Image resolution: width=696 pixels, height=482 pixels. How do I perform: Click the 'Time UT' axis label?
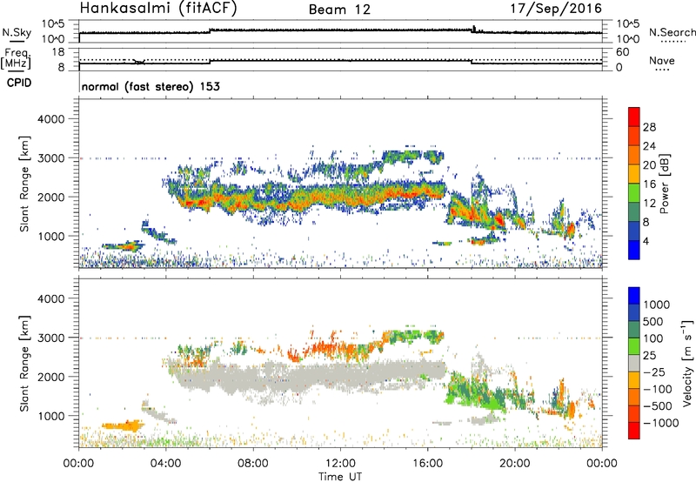[x=340, y=477]
